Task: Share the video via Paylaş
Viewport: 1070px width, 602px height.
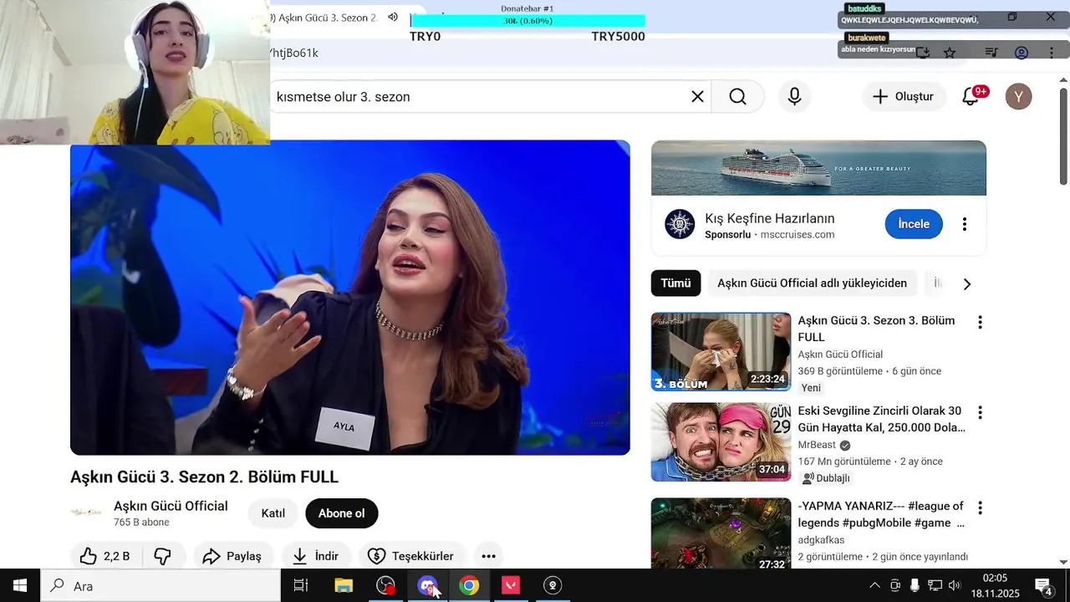Action: tap(232, 556)
